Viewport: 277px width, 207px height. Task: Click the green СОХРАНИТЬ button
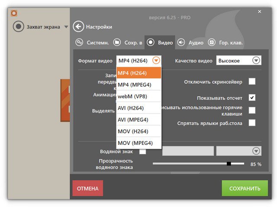pos(245,188)
